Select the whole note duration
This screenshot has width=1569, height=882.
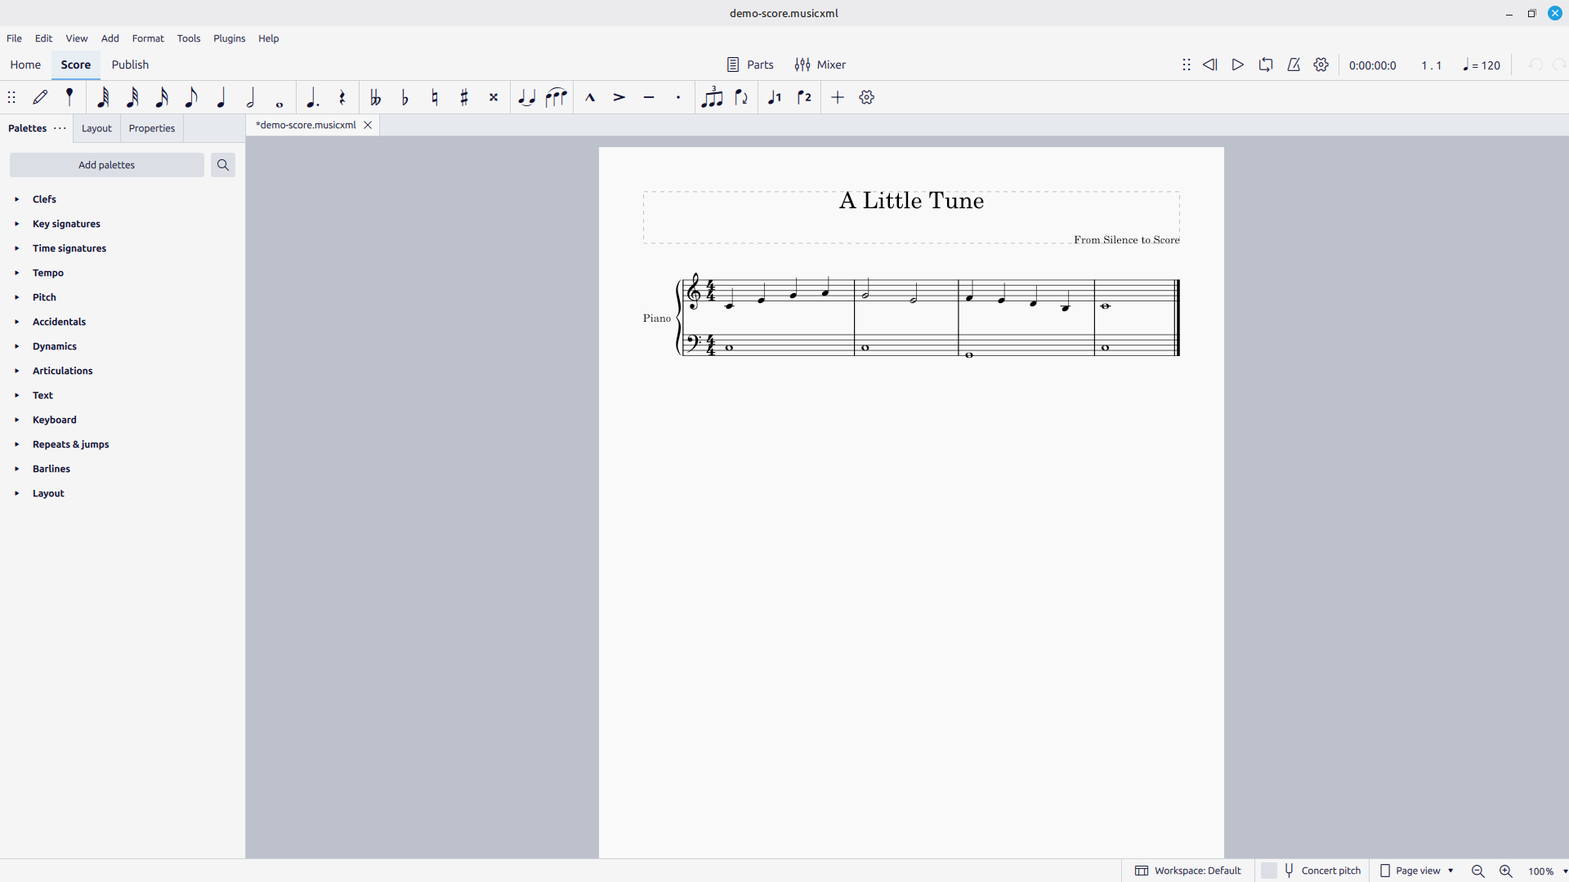279,97
